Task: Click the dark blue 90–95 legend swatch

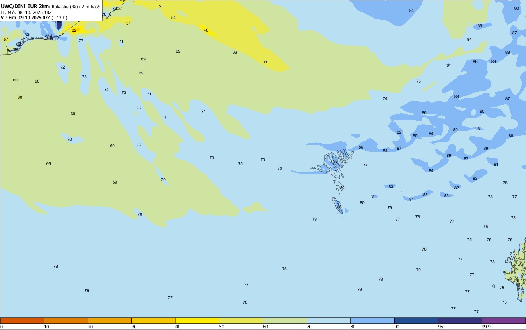Action: 416,321
